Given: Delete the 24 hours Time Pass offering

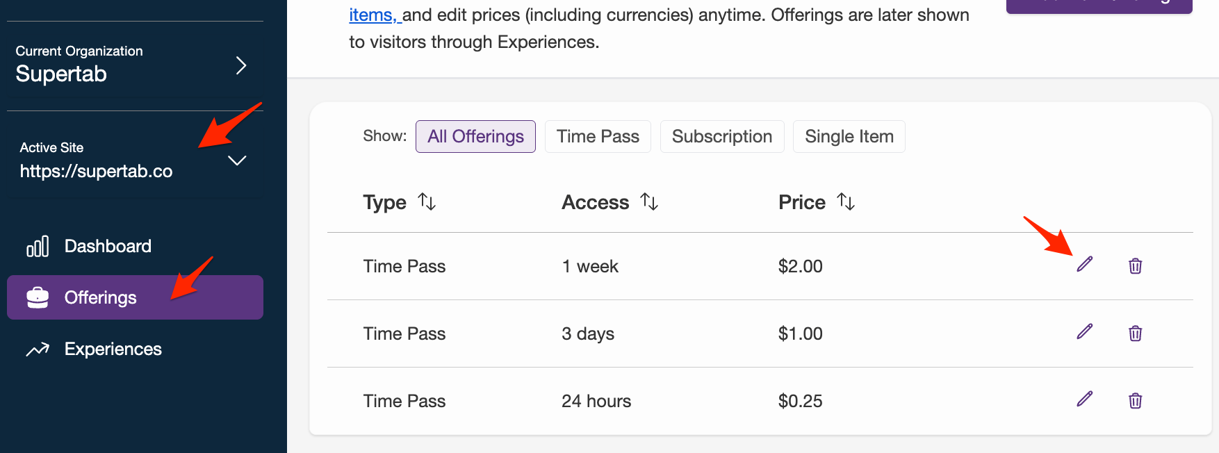Looking at the screenshot, I should pos(1135,400).
